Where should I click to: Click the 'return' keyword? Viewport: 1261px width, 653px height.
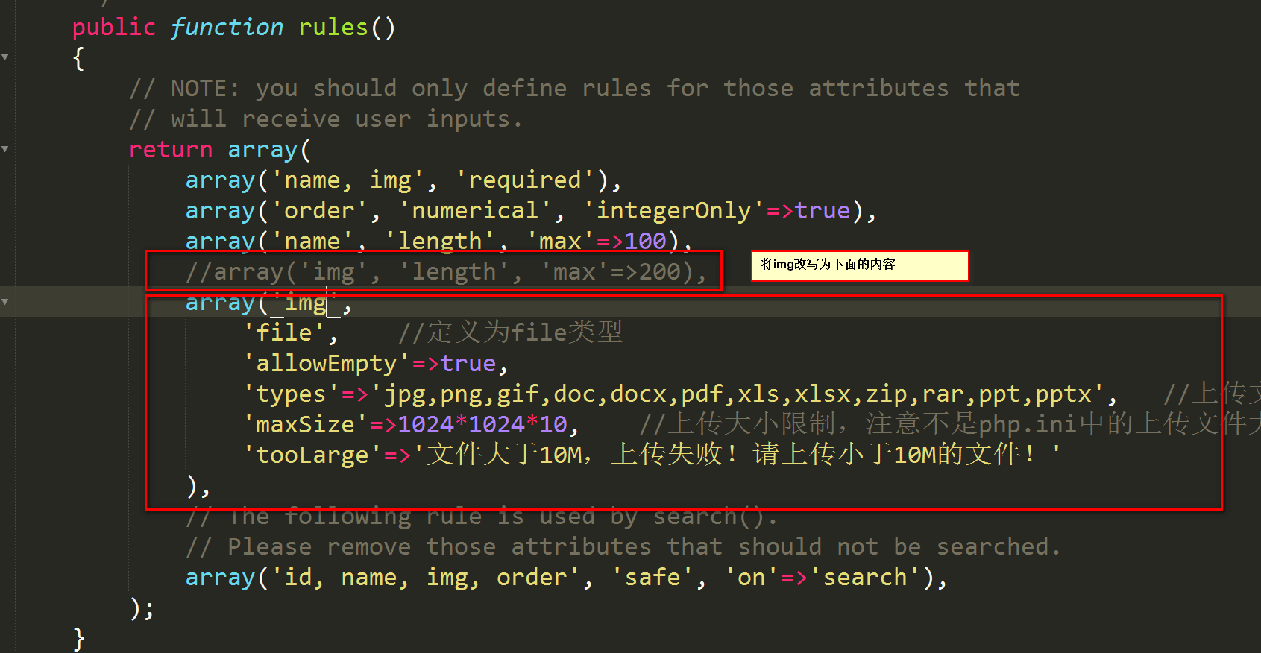[171, 150]
